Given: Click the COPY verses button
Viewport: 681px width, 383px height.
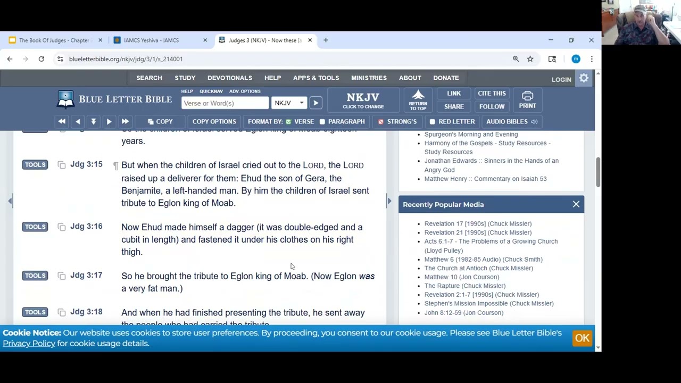Looking at the screenshot, I should click(x=160, y=121).
